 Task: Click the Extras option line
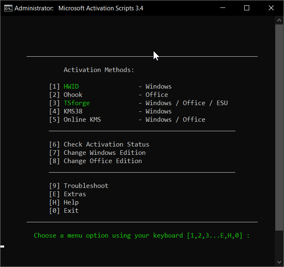click(75, 194)
